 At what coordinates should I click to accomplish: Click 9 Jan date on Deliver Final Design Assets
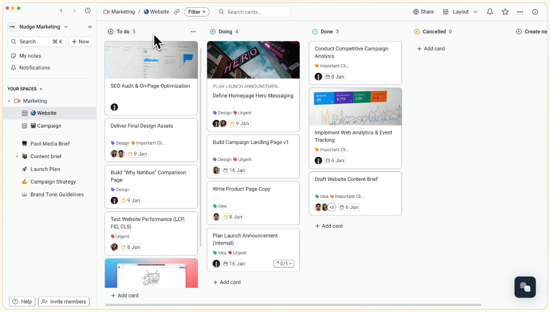click(137, 153)
